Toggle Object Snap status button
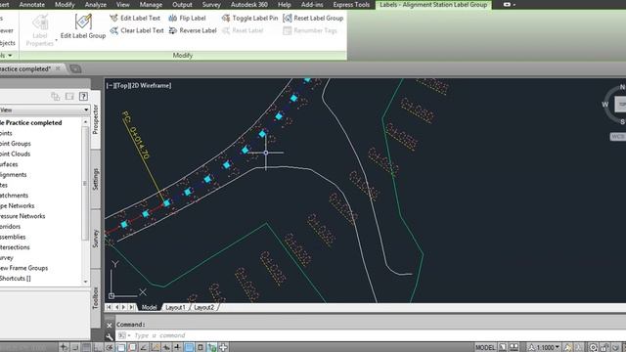Image resolution: width=626 pixels, height=352 pixels. (121, 347)
